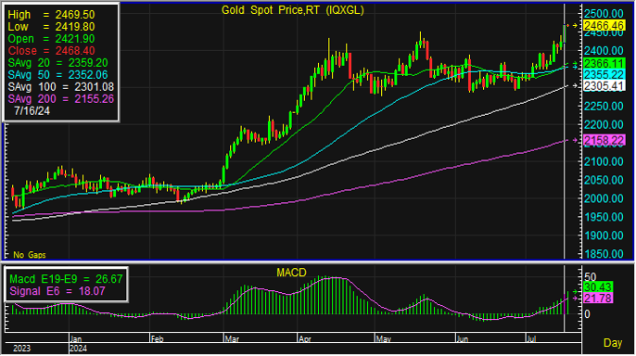Click the May label on time axis
This screenshot has height=356, width=636.
pos(383,338)
